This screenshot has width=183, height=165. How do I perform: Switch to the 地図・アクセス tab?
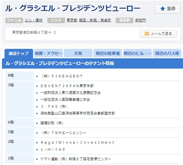[49, 53]
